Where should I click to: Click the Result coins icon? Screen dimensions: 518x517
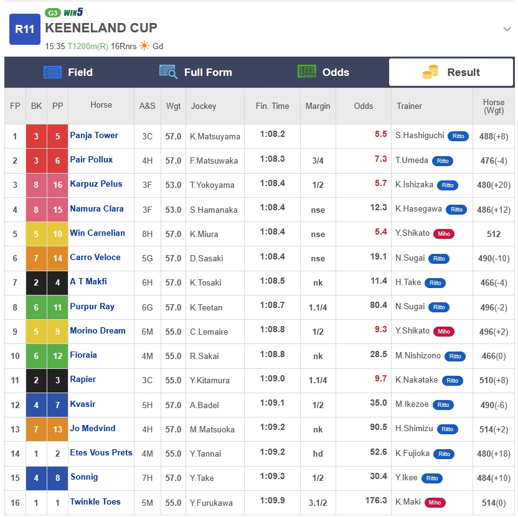(x=430, y=72)
